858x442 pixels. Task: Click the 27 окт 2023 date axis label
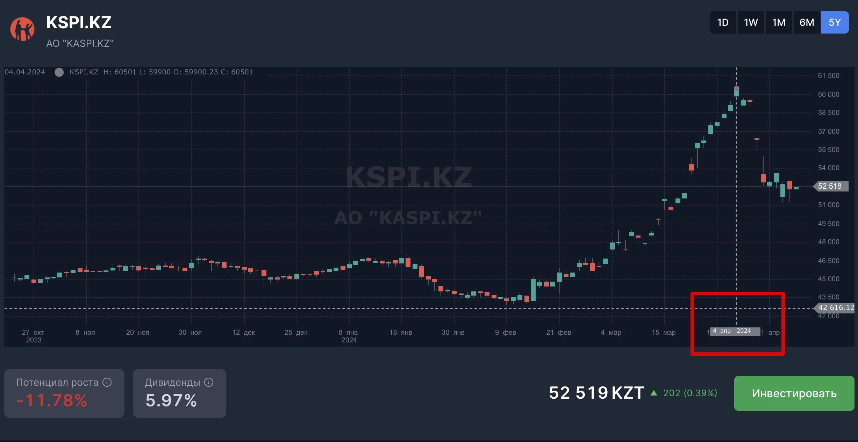click(33, 336)
